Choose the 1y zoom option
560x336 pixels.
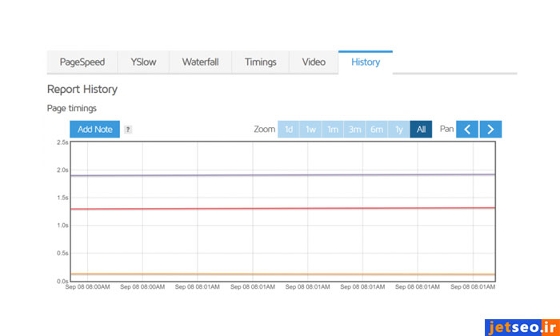coord(398,130)
